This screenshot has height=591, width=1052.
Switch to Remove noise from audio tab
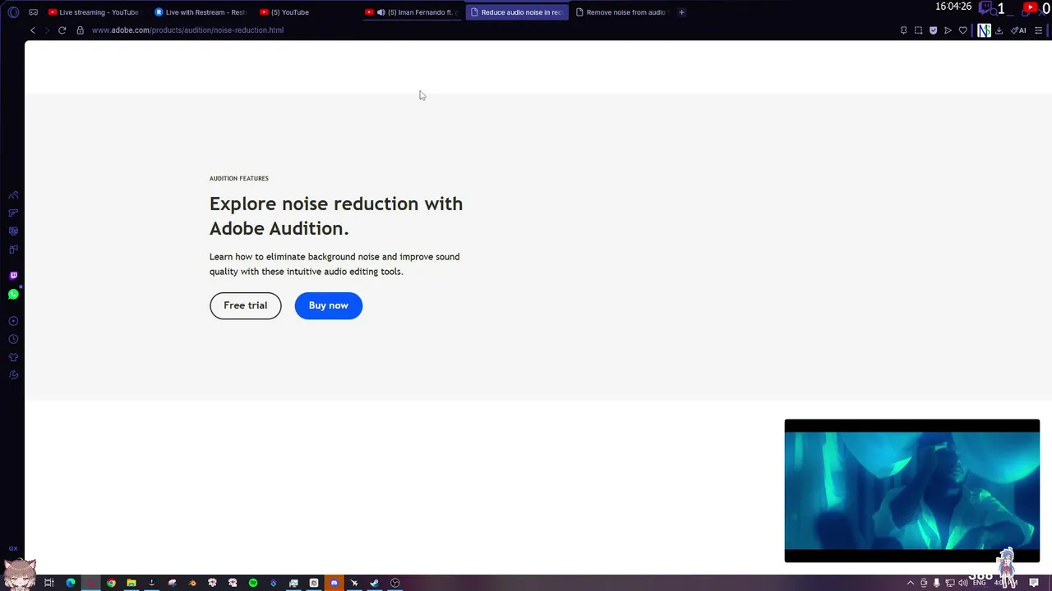[x=622, y=12]
